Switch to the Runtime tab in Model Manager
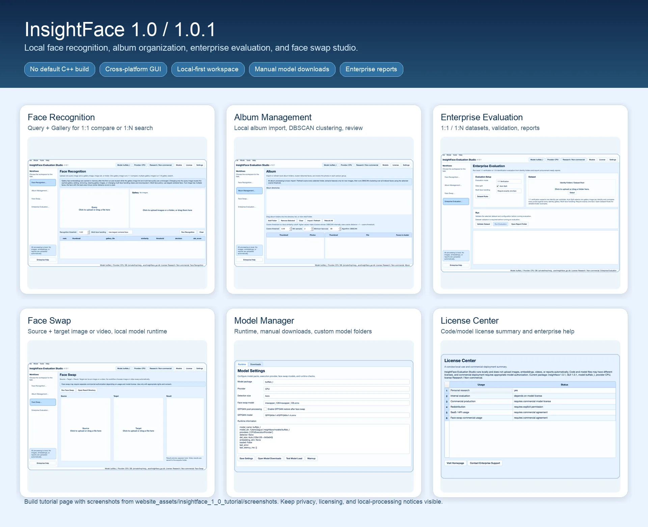The image size is (648, 527). tap(242, 364)
